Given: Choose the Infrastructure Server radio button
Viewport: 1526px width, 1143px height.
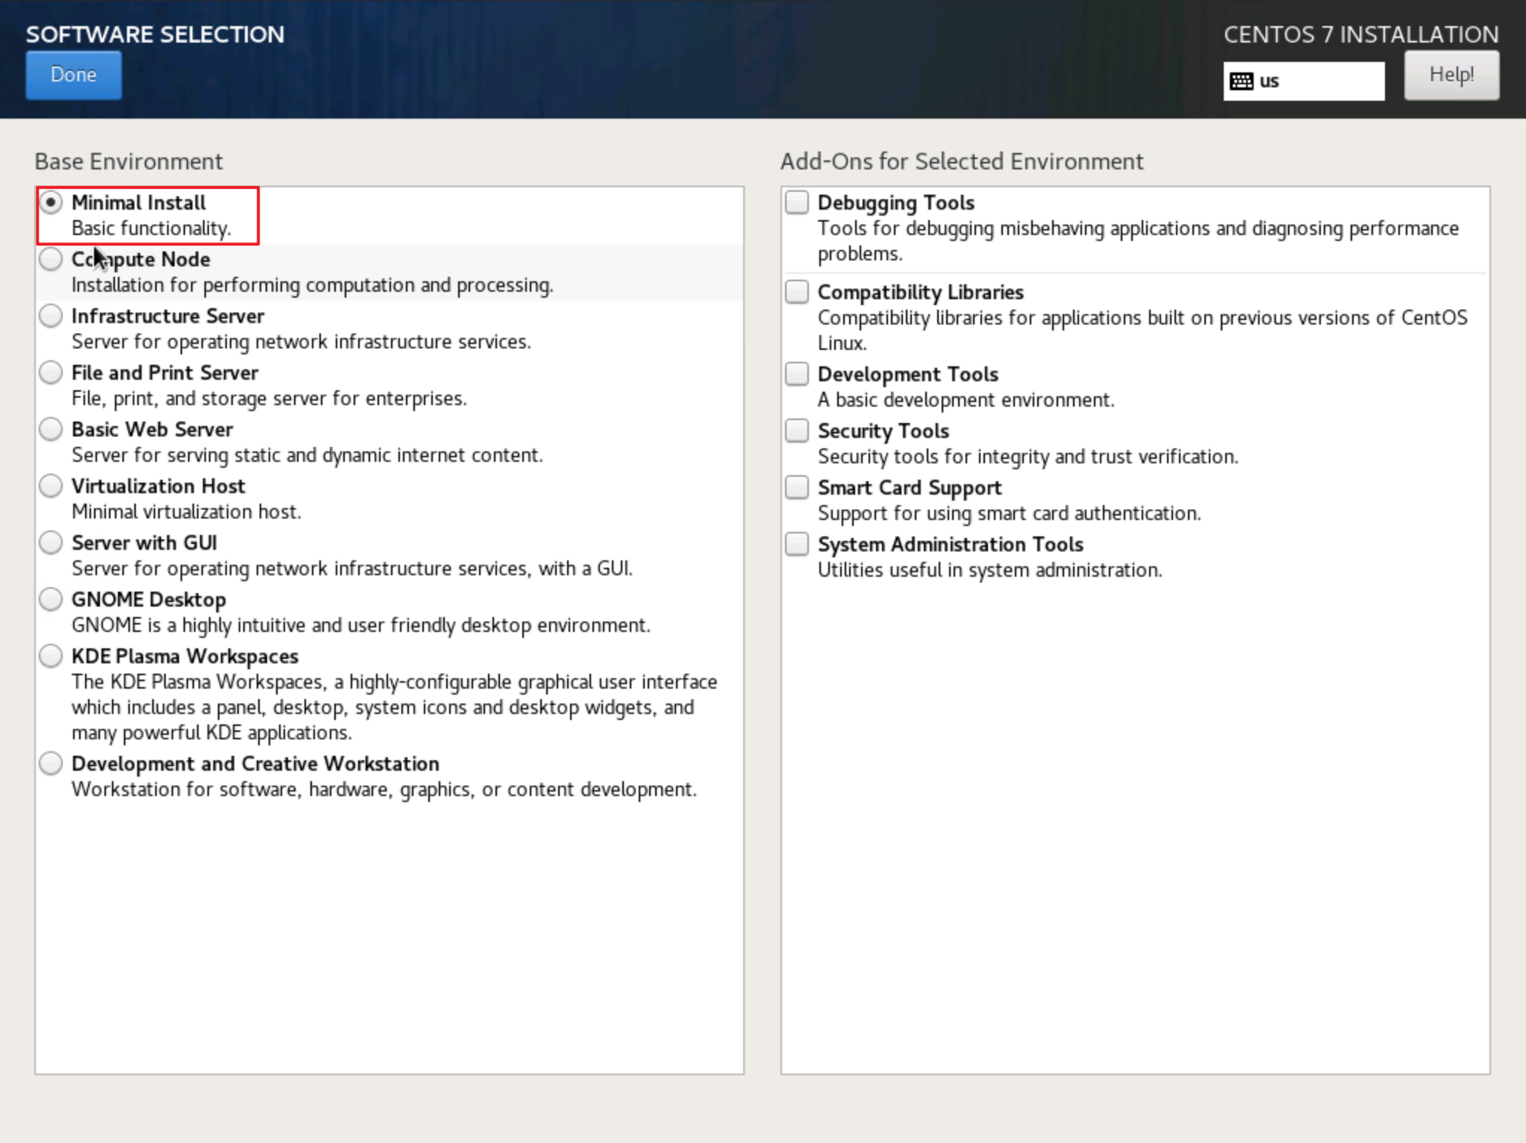Looking at the screenshot, I should point(51,316).
